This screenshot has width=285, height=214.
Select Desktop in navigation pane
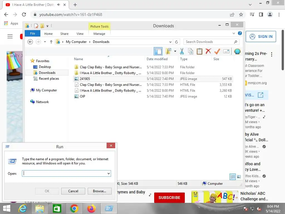[45, 67]
